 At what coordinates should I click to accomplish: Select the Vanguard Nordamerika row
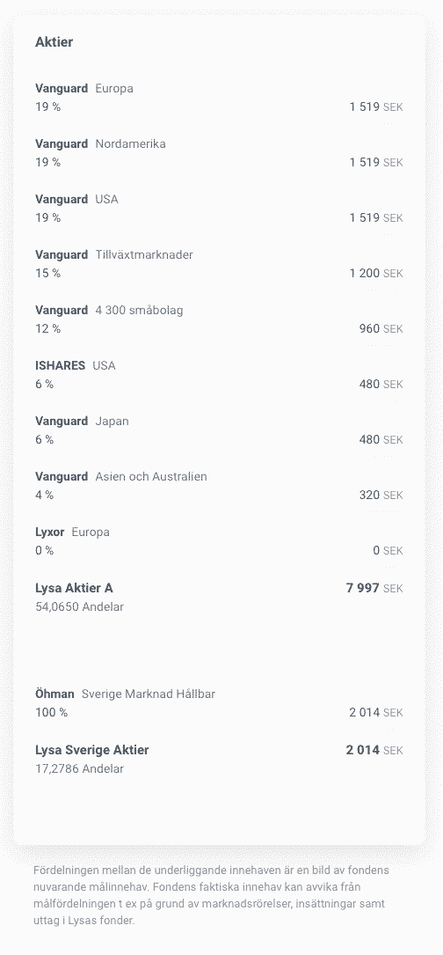pos(219,153)
